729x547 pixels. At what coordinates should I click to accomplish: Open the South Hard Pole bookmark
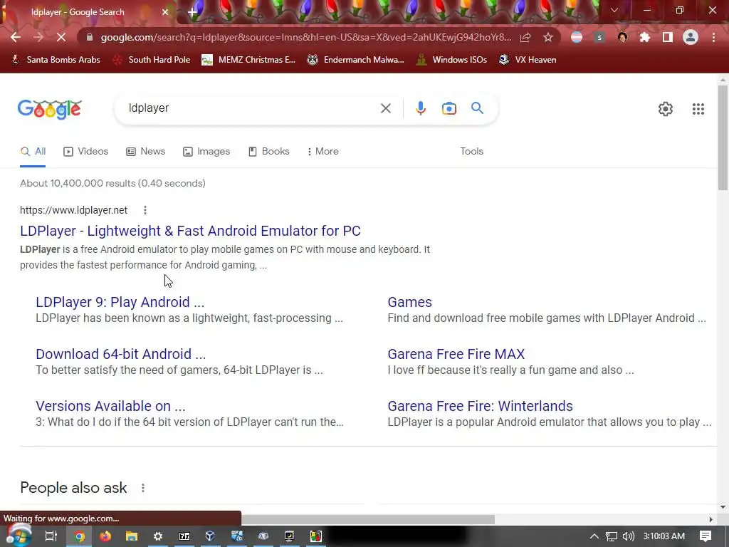[152, 60]
